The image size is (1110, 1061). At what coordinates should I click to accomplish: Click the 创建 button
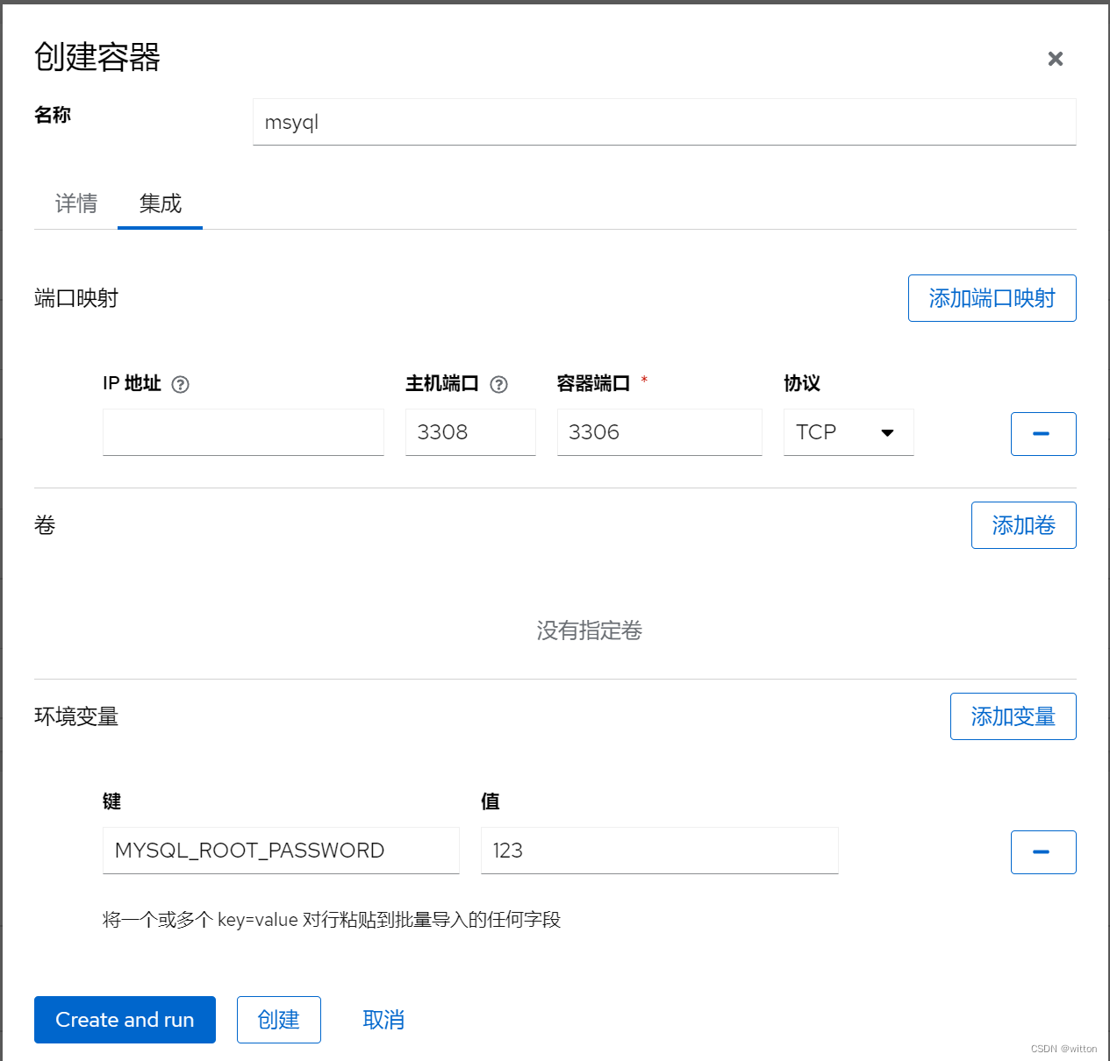point(278,1019)
